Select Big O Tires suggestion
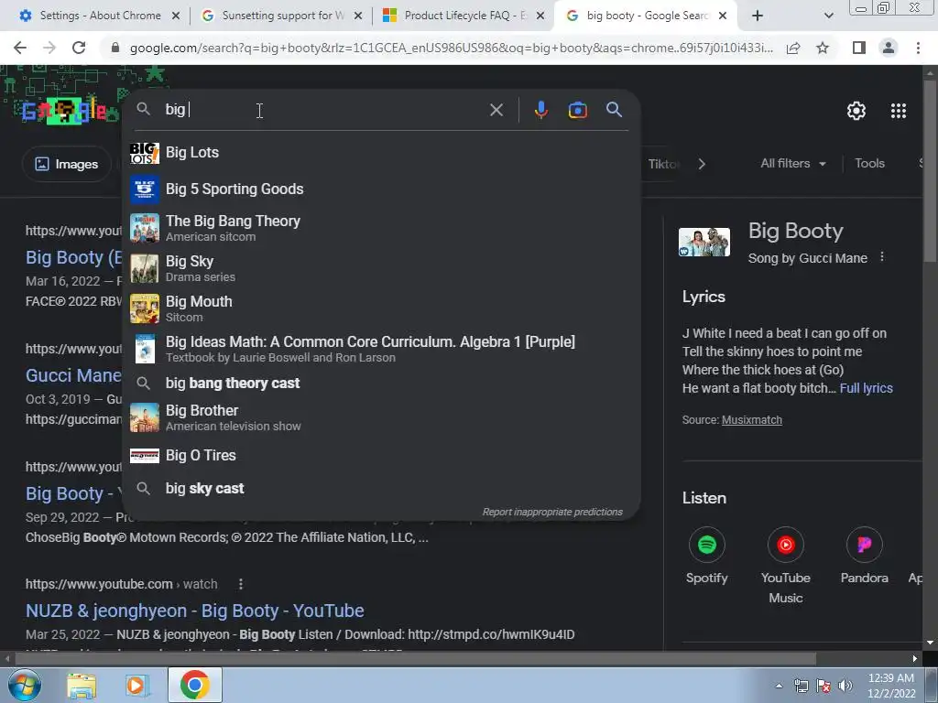 pos(381,456)
